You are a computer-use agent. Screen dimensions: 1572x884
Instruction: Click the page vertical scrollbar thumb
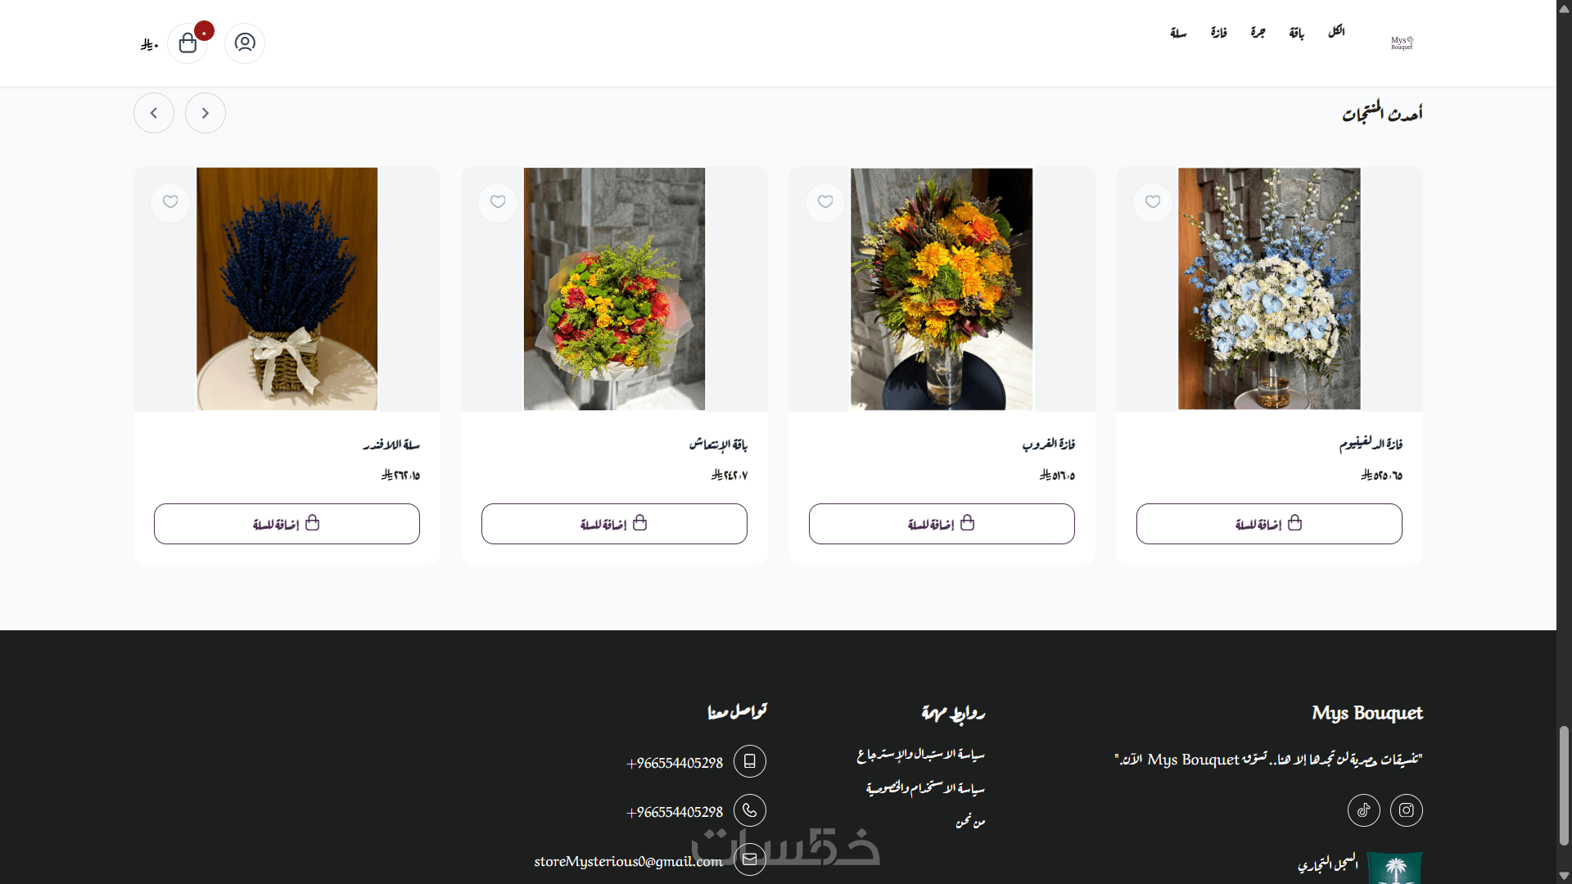1564,785
